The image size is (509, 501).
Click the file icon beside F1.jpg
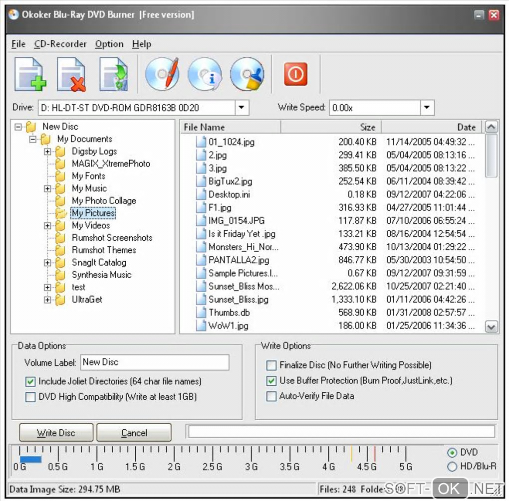point(201,207)
